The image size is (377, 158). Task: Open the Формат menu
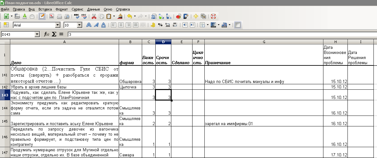coord(62,9)
